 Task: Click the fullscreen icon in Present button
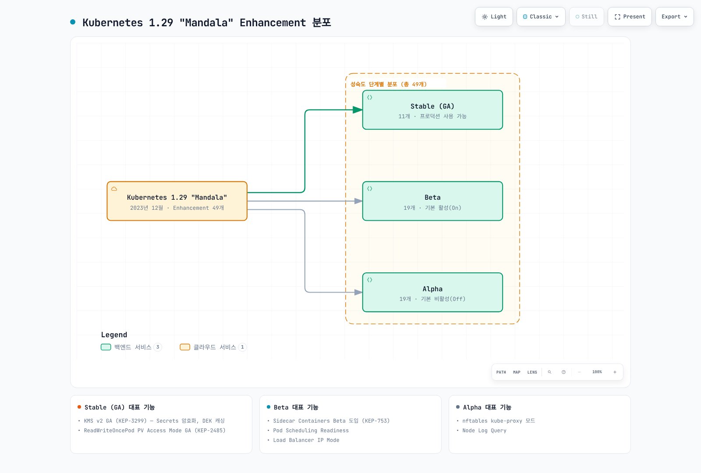click(x=617, y=17)
